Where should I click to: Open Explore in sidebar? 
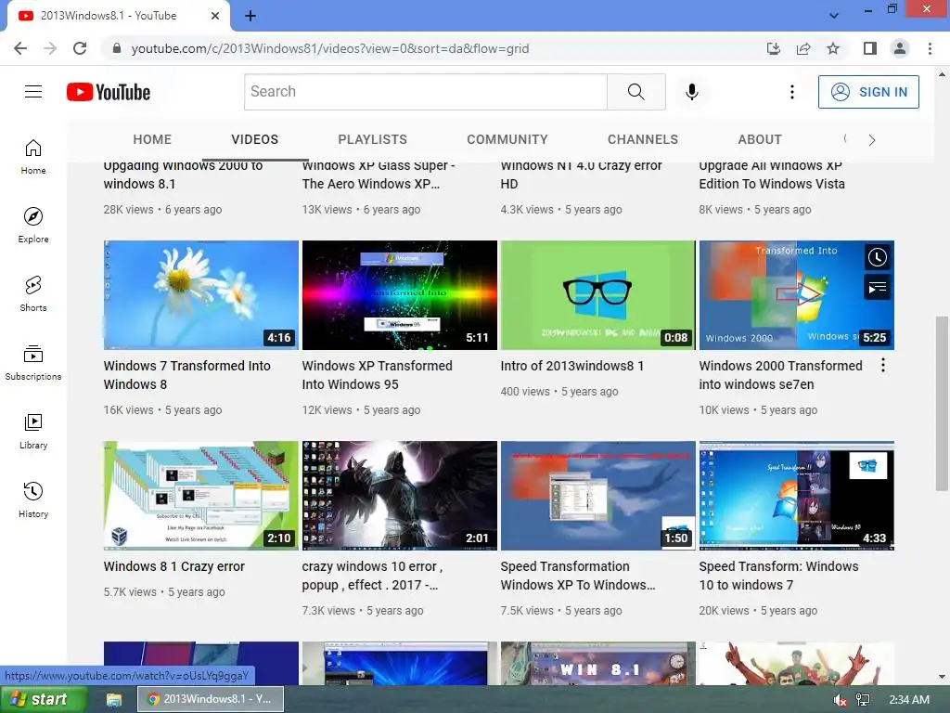click(x=33, y=225)
